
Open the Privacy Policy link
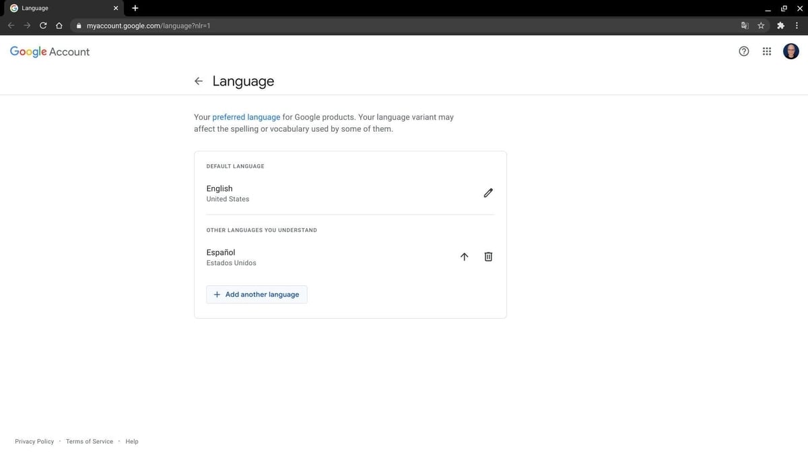coord(34,441)
